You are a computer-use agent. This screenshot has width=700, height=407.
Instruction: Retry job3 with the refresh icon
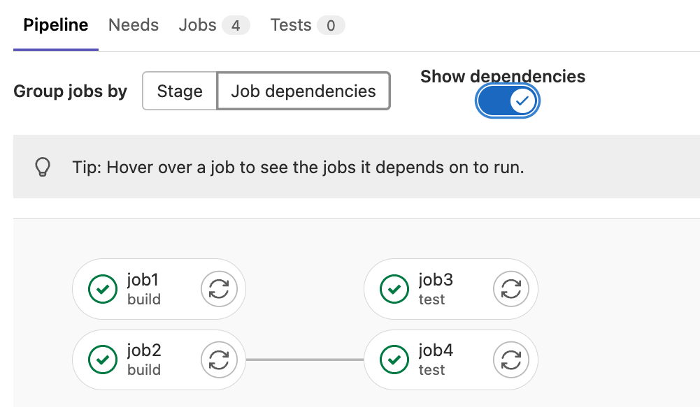(510, 289)
